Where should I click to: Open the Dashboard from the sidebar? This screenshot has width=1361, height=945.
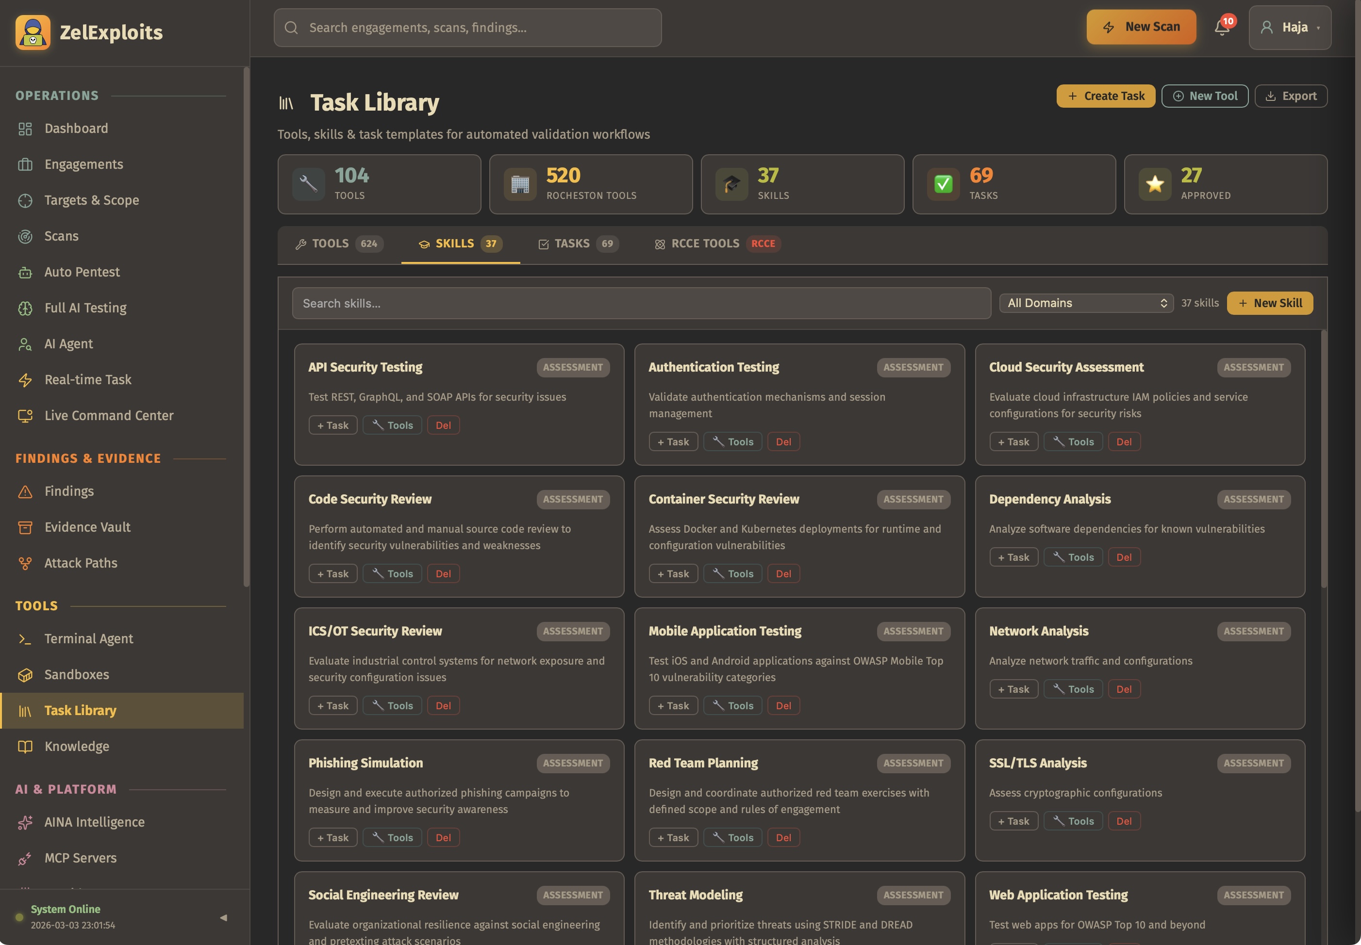coord(76,128)
